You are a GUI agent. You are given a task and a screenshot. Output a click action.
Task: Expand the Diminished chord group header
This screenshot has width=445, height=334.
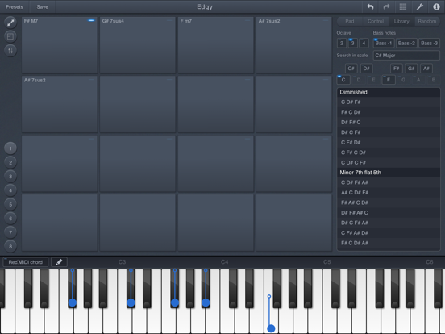pyautogui.click(x=389, y=92)
